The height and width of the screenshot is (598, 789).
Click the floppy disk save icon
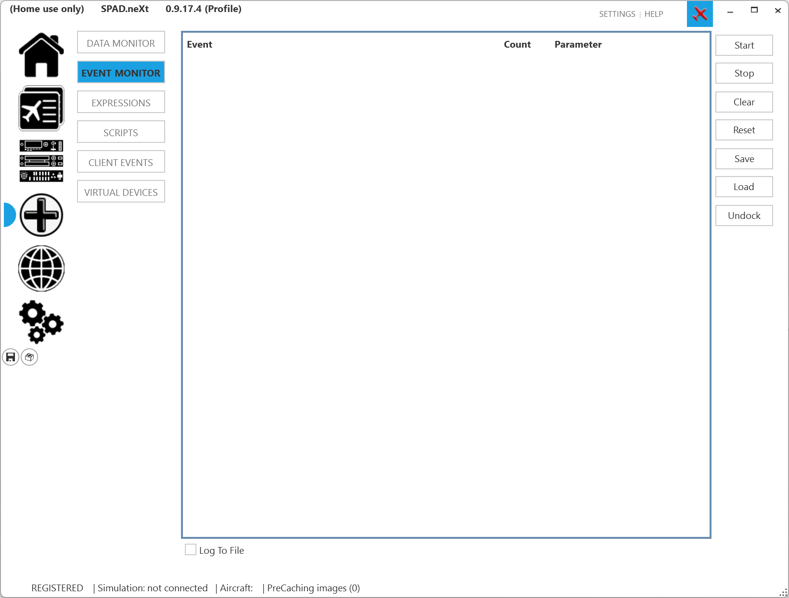[11, 357]
